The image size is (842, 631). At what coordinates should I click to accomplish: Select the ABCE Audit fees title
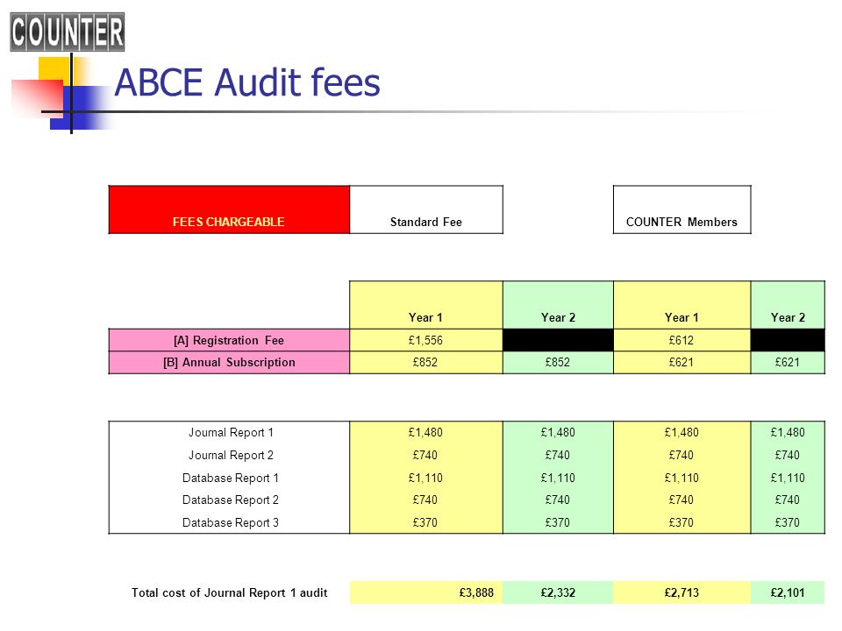(x=247, y=82)
